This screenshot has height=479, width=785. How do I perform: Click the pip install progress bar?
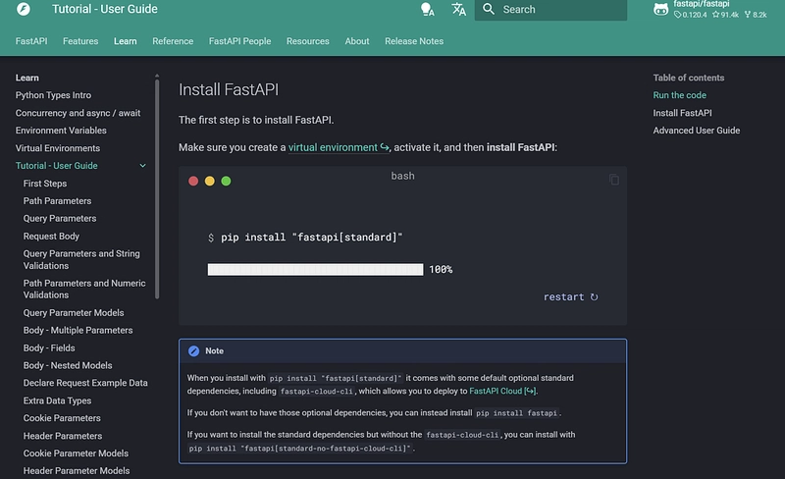tap(315, 269)
